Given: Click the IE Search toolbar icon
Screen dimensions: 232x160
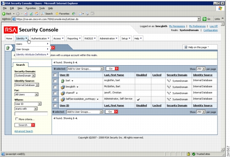Looking at the screenshot, I should pos(43,14).
